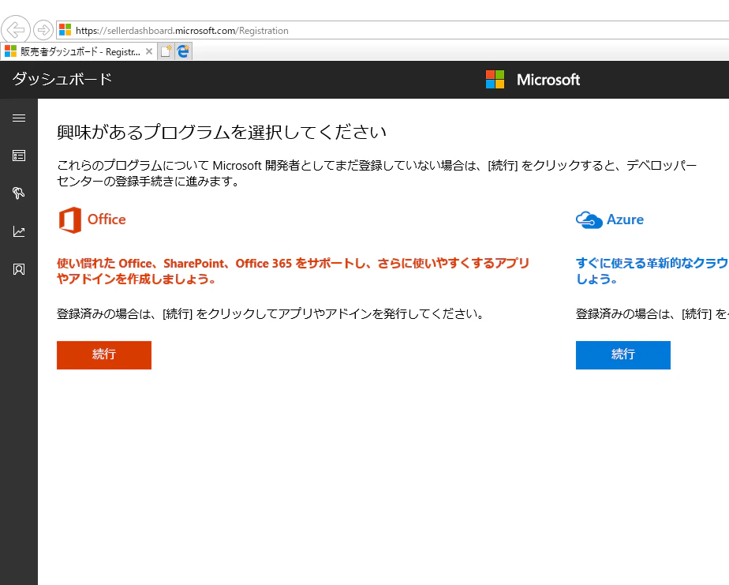Click the blue 続行 button under Azure
Screen dimensions: 729x585
point(623,355)
